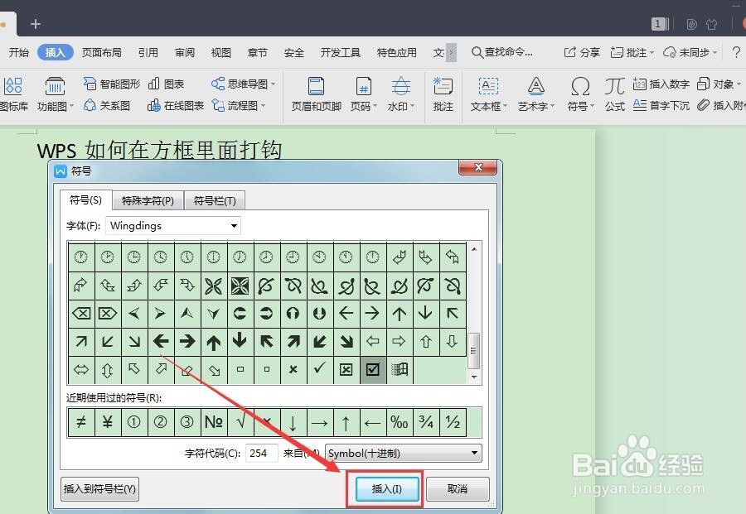
Task: Switch to 特殊字符(P) tab
Action: (x=148, y=201)
